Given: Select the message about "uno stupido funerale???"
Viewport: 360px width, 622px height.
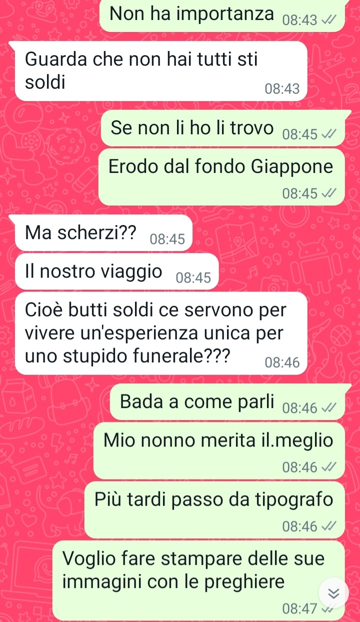Looking at the screenshot, I should pyautogui.click(x=160, y=333).
